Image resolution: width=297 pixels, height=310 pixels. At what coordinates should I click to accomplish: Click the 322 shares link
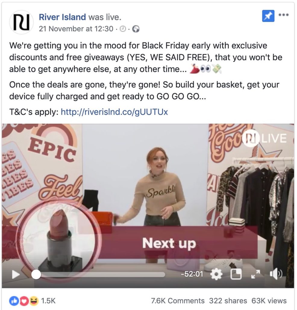228,301
